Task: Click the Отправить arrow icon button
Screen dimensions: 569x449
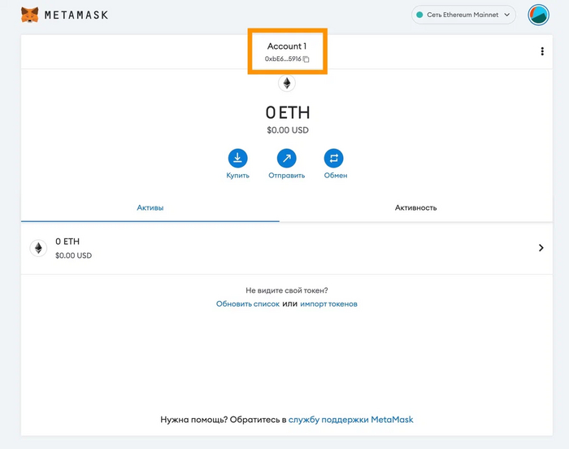Action: (x=286, y=158)
